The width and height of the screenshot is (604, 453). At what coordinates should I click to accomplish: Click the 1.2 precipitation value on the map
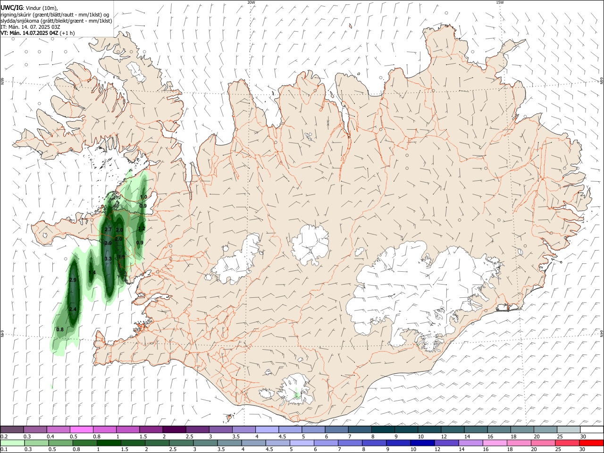(x=141, y=228)
